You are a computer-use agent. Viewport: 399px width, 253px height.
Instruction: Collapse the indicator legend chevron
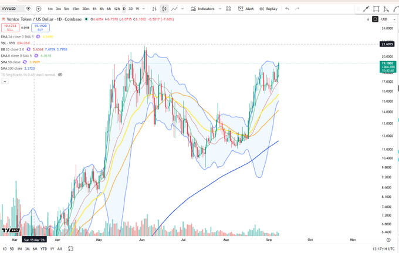pyautogui.click(x=5, y=82)
